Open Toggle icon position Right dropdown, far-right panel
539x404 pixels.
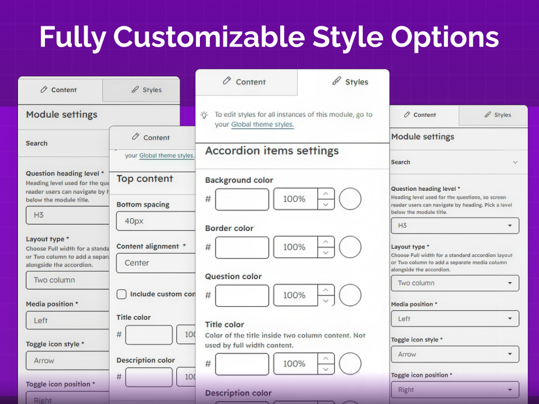[455, 390]
